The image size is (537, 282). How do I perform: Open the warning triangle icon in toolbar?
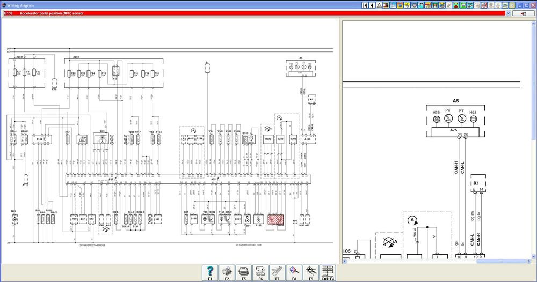379,5
